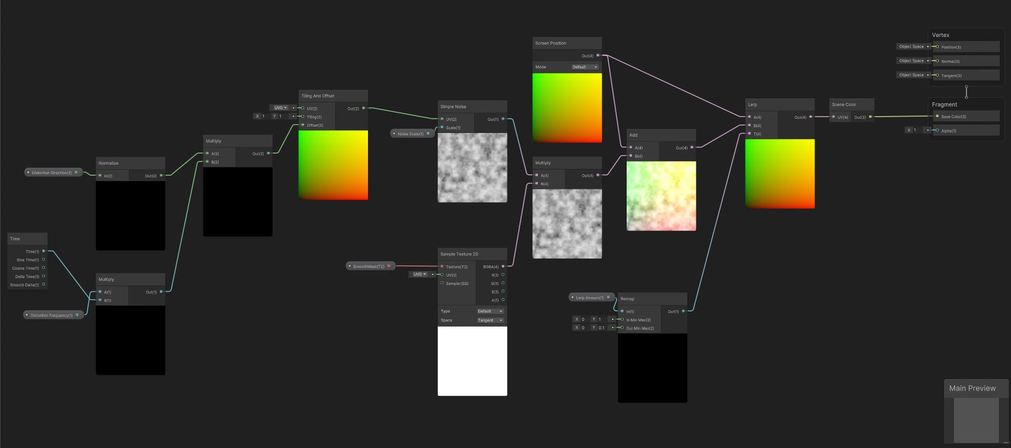Select the Vertex block title

(941, 35)
